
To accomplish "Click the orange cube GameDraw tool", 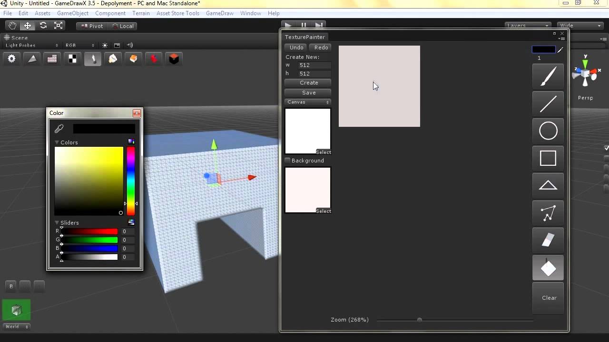I will 133,58.
